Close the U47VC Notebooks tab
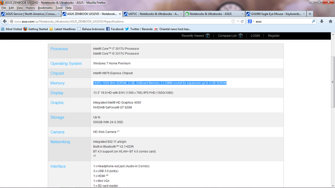Screen dimensions: 335x188 click(x=181, y=14)
